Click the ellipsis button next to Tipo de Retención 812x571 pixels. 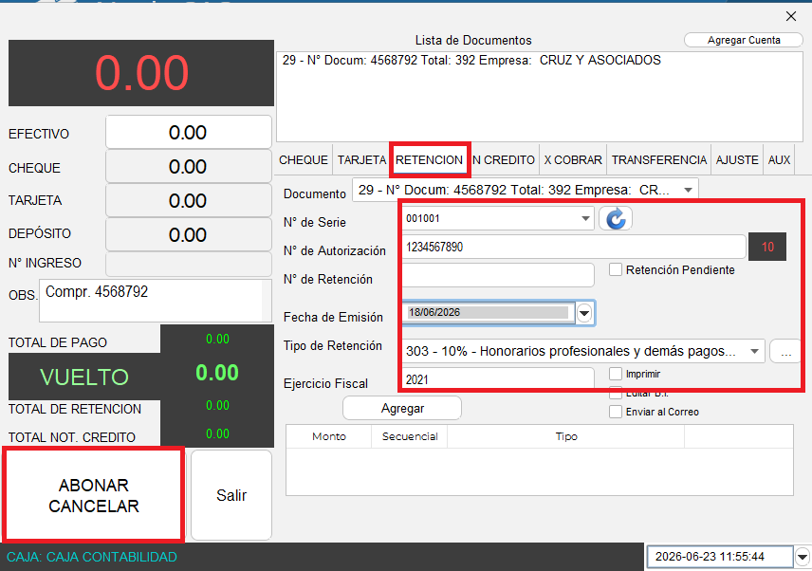pos(785,352)
